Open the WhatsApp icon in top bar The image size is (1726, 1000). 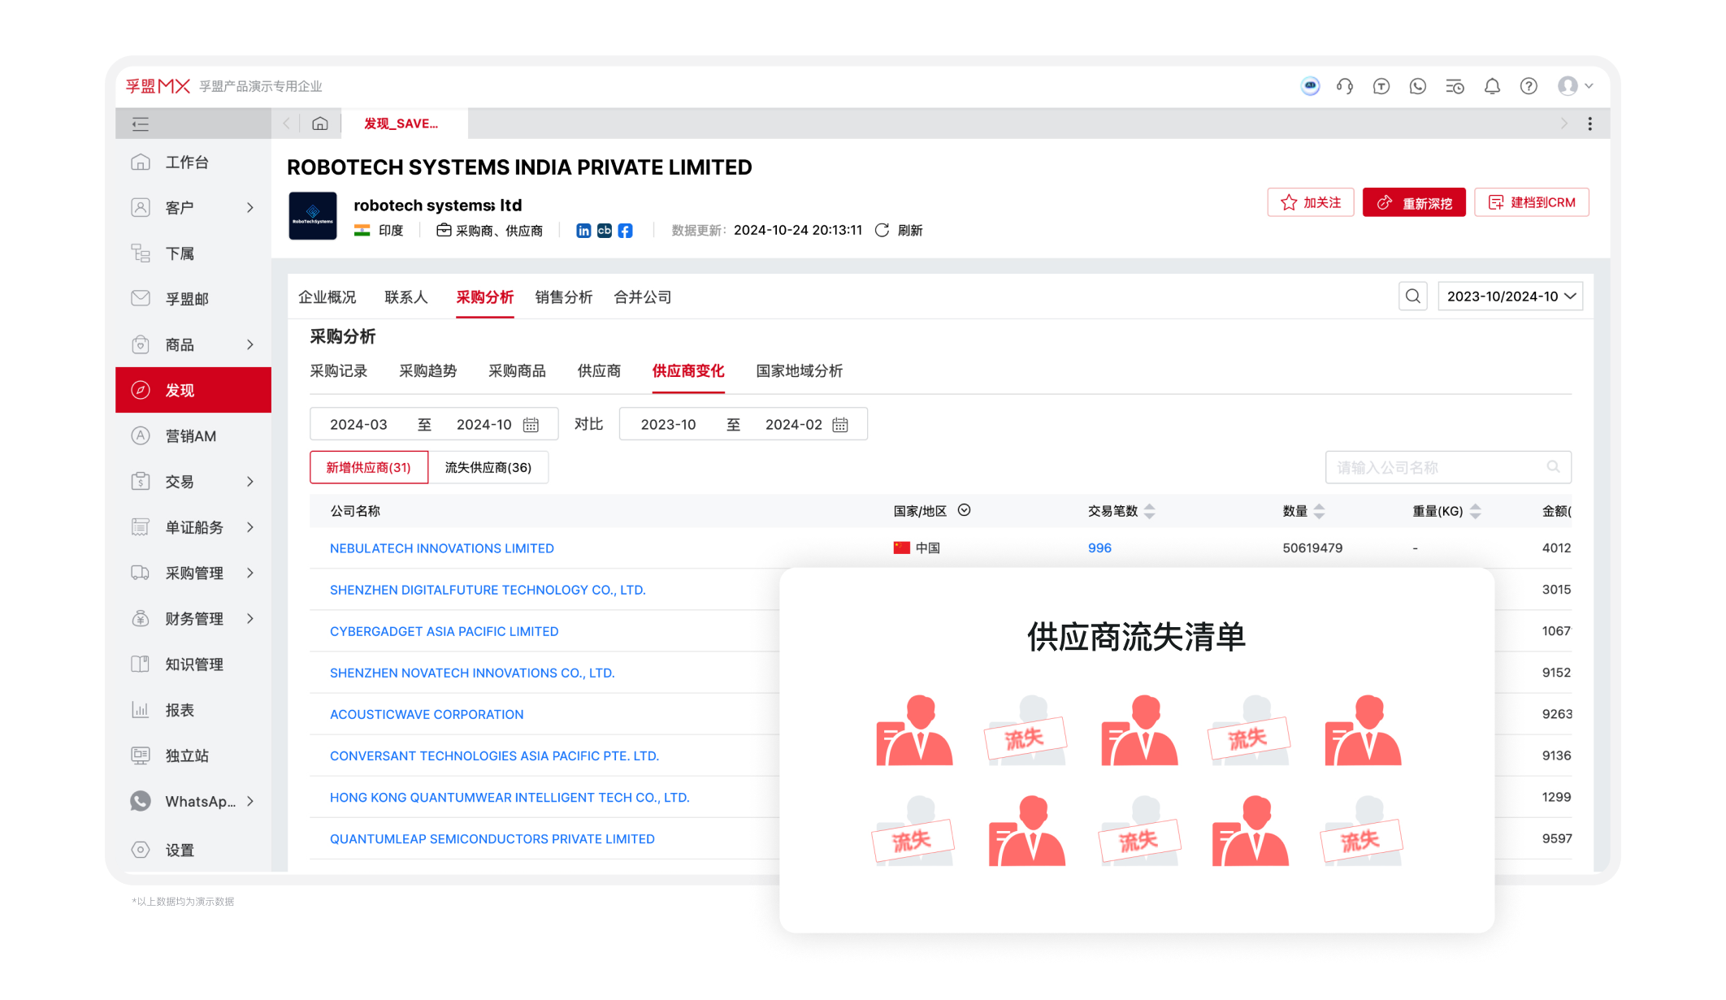1418,86
